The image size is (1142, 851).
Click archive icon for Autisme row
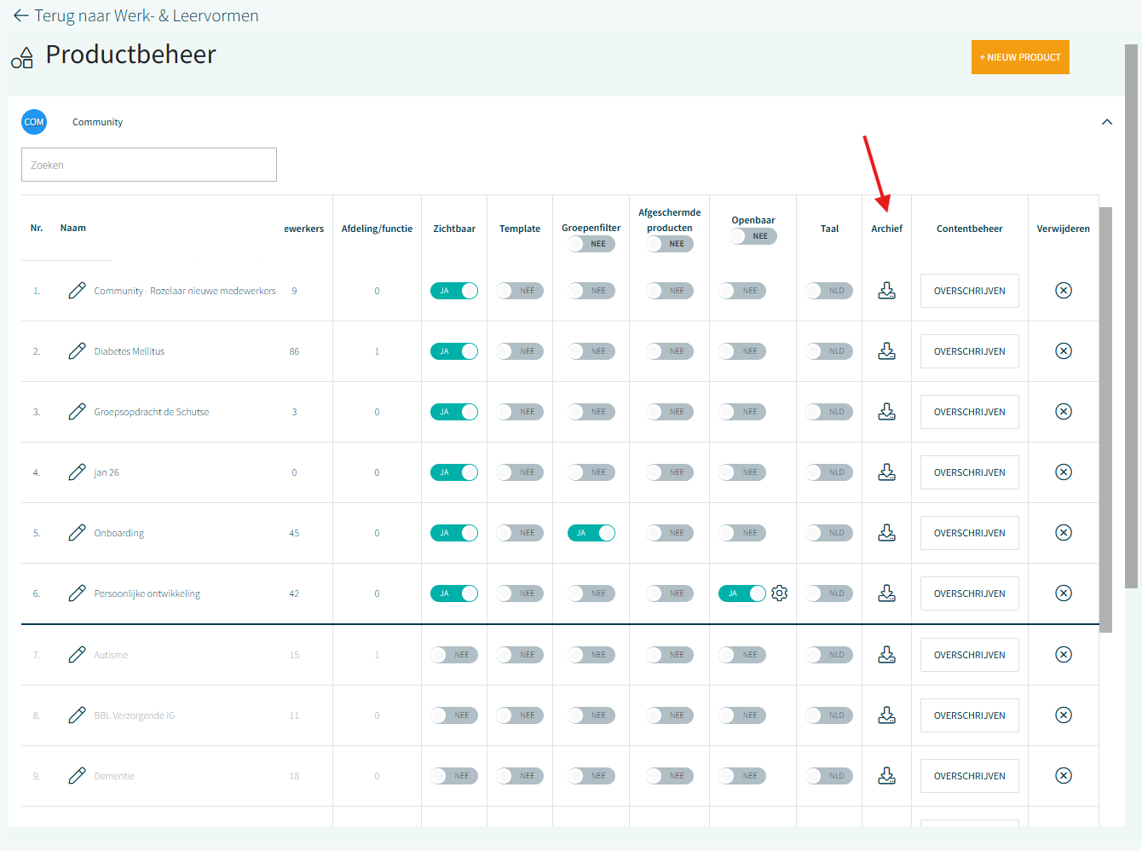886,655
